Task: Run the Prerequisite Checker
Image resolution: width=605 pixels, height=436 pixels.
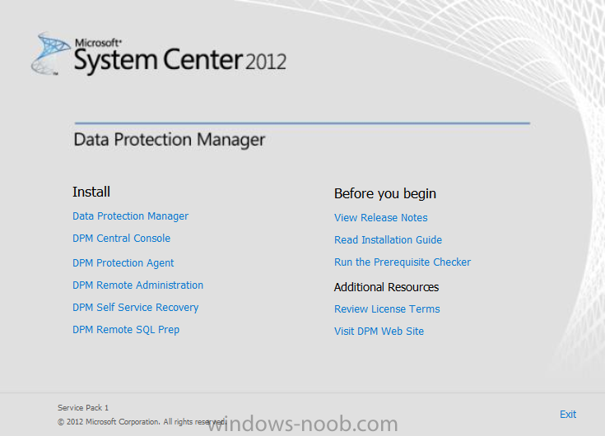Action: [403, 262]
